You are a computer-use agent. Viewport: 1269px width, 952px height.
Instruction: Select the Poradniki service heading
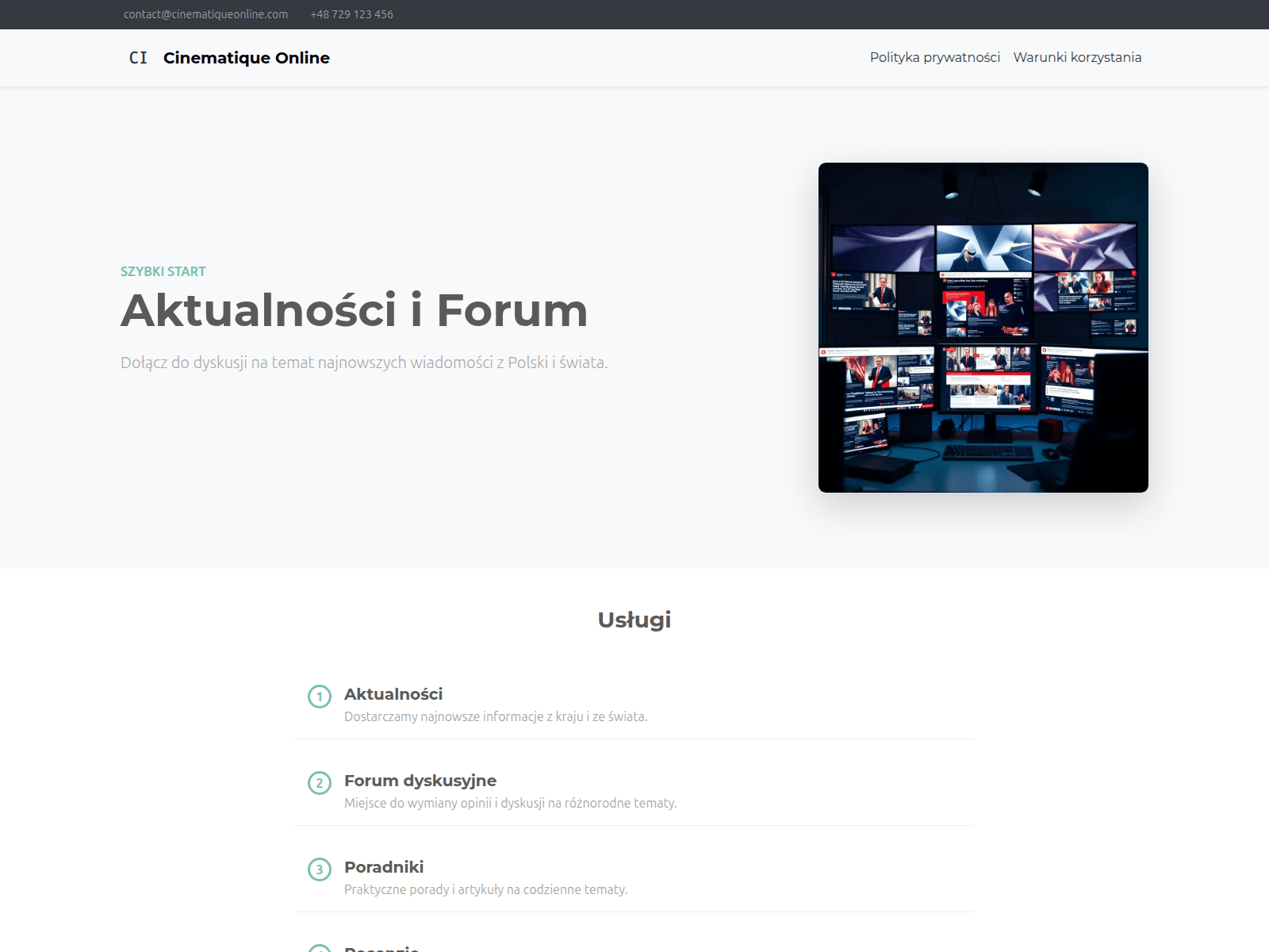pos(384,867)
